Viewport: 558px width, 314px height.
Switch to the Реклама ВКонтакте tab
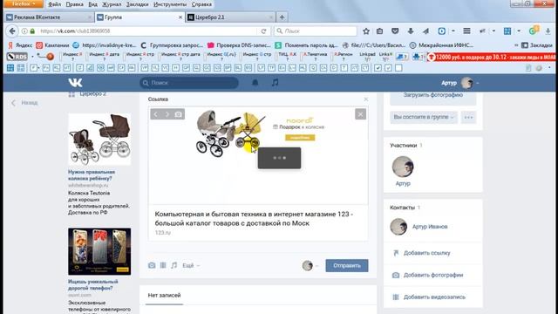49,17
